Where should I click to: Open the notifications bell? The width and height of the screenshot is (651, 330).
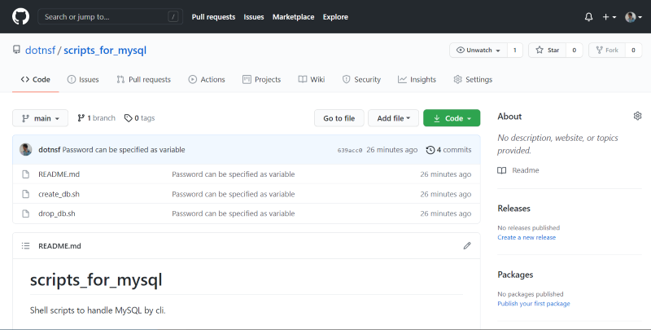[x=588, y=17]
